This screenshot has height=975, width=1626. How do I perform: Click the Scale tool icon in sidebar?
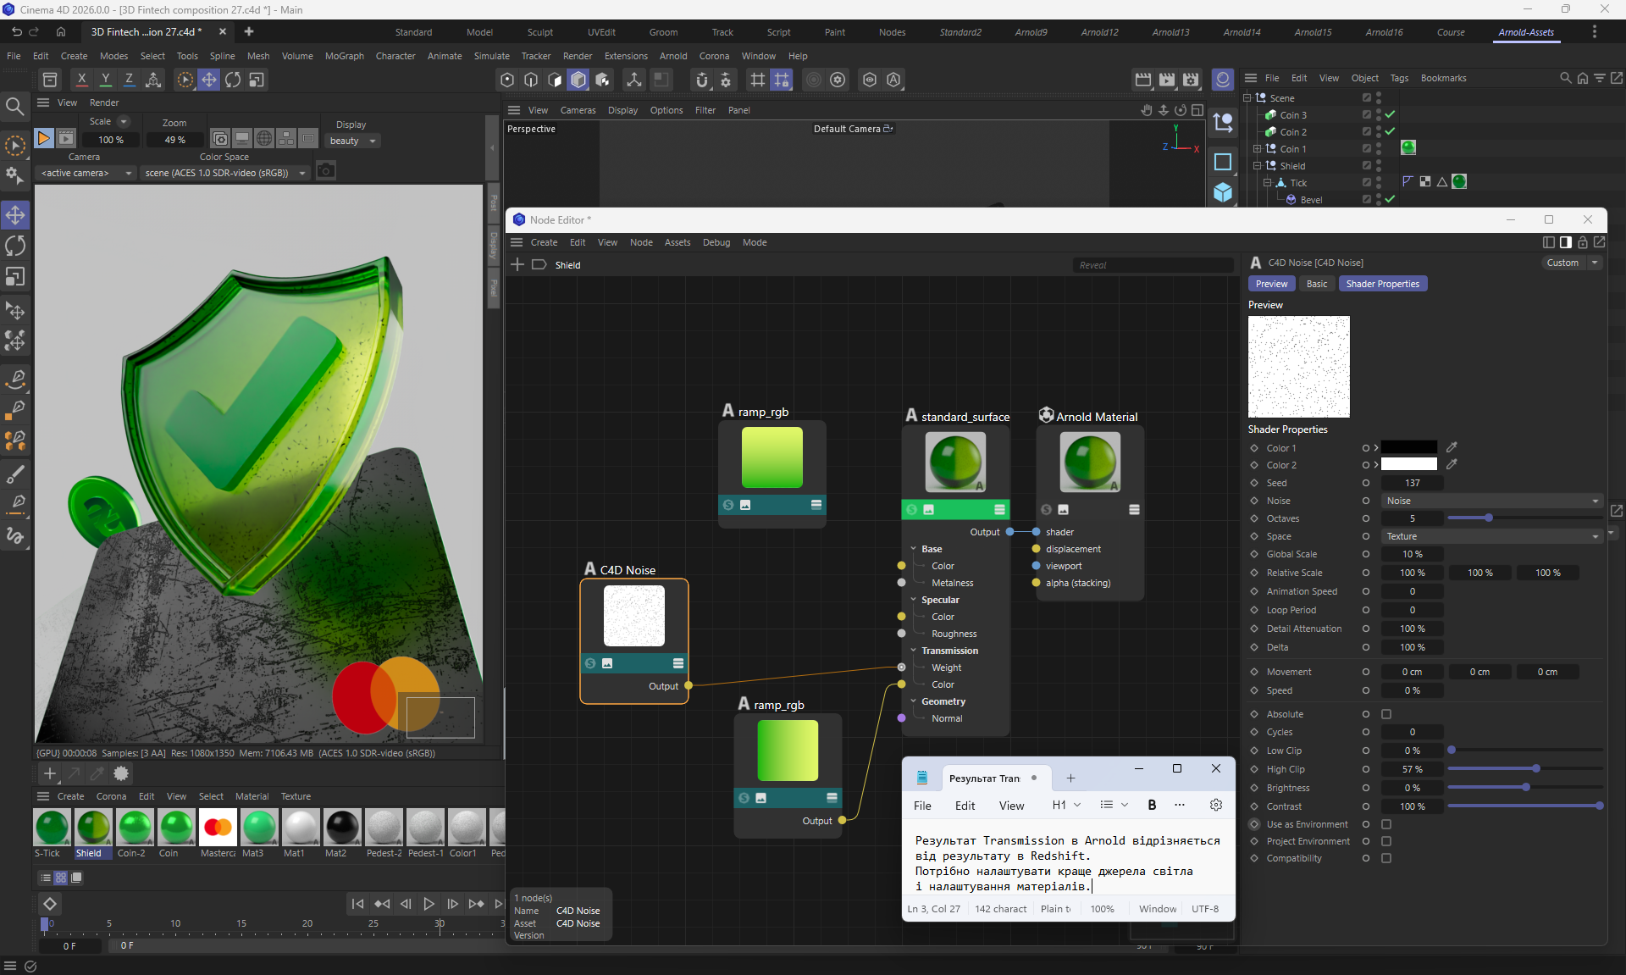[x=15, y=277]
